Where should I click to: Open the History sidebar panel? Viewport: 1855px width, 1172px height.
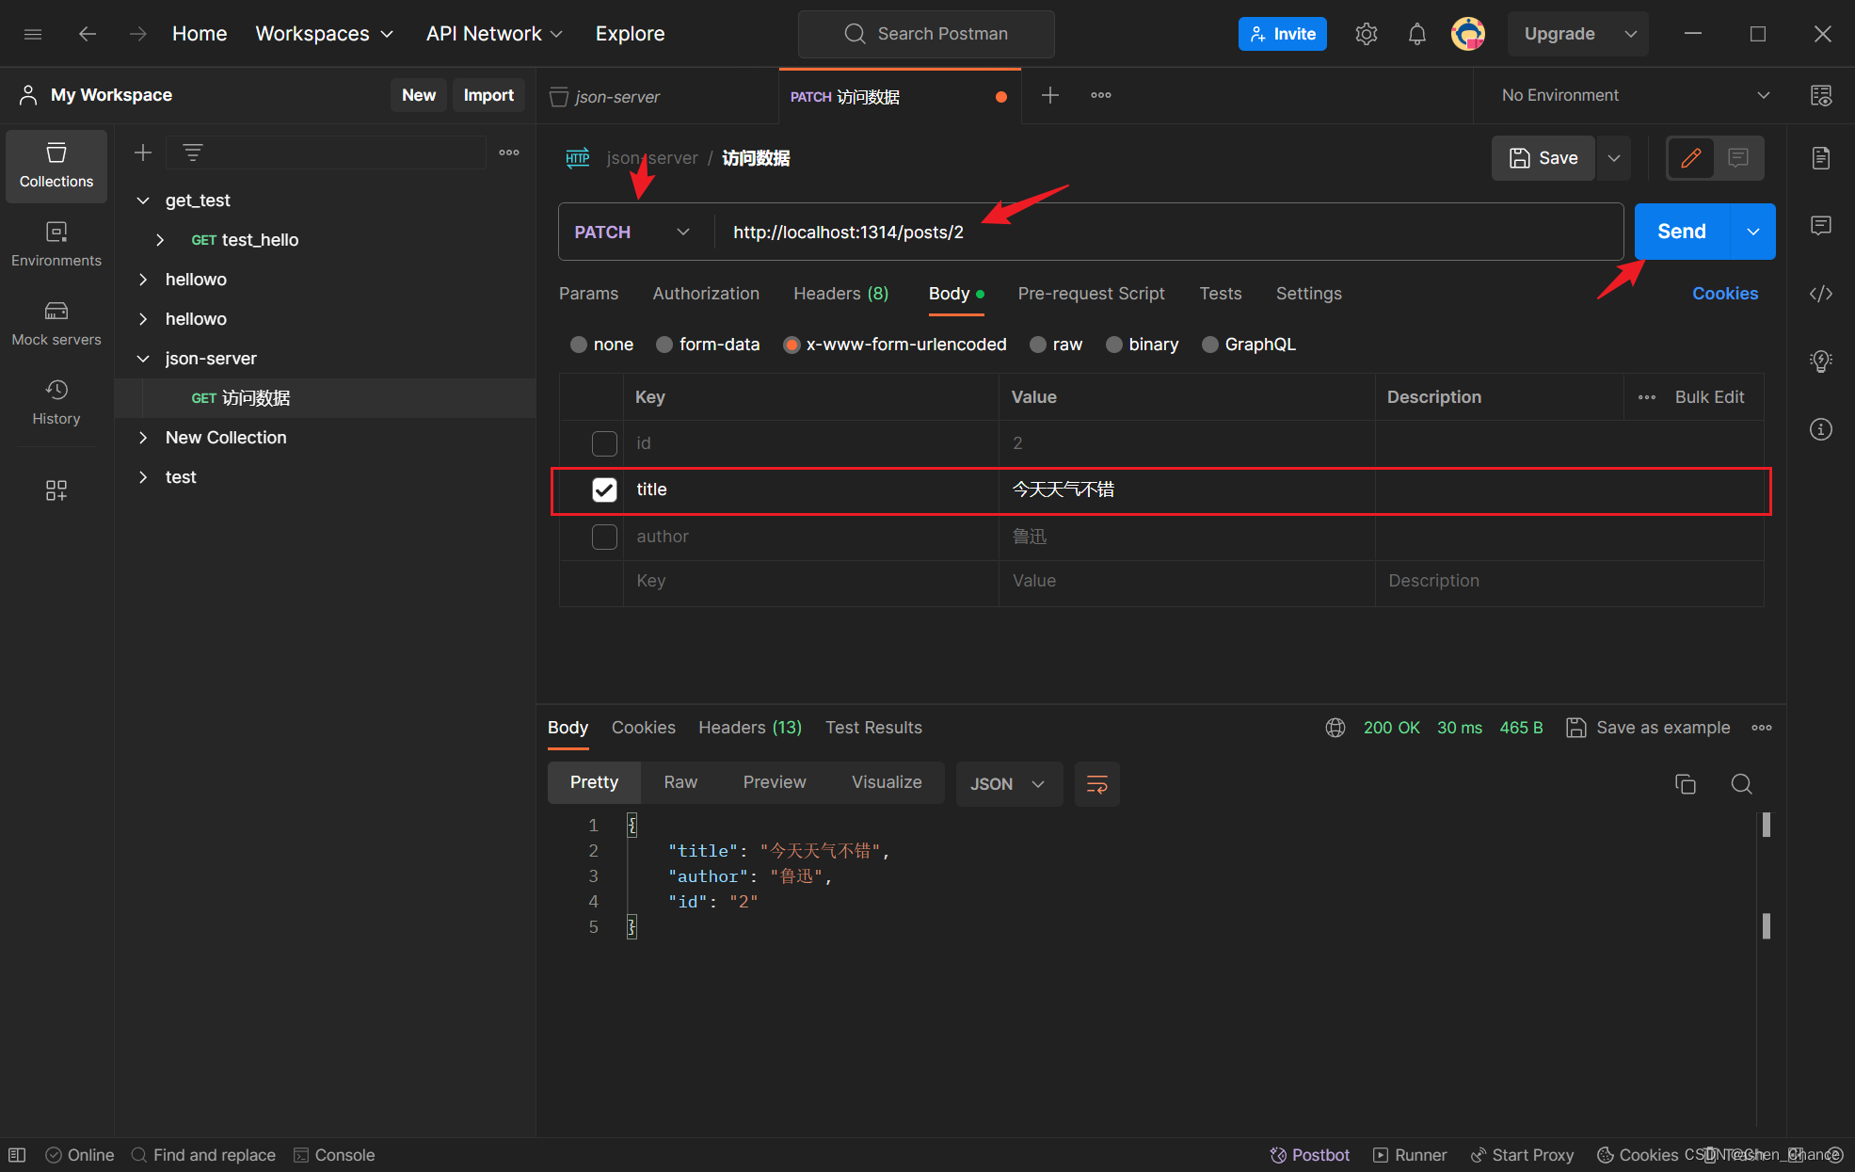pyautogui.click(x=56, y=402)
